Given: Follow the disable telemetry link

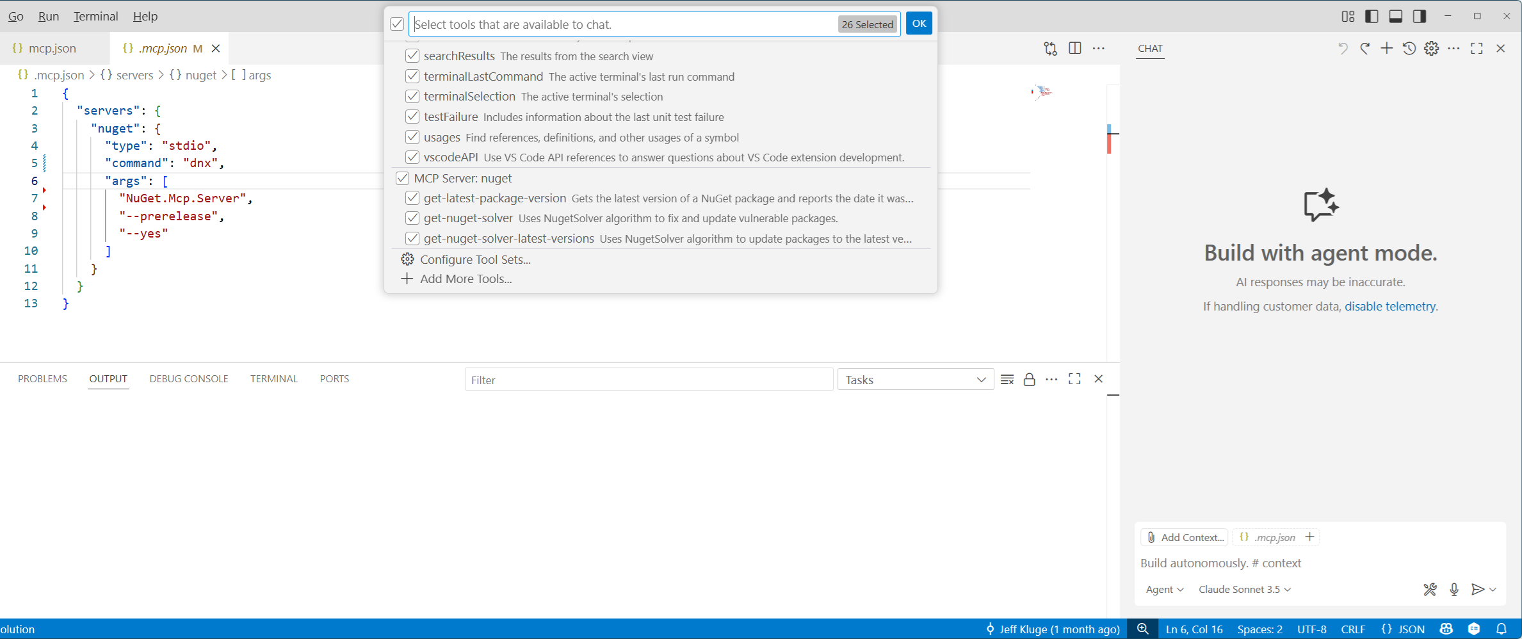Looking at the screenshot, I should (x=1390, y=306).
